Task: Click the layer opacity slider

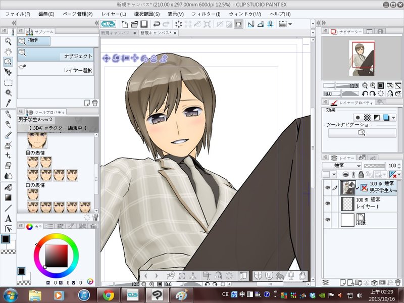Action: (375, 166)
